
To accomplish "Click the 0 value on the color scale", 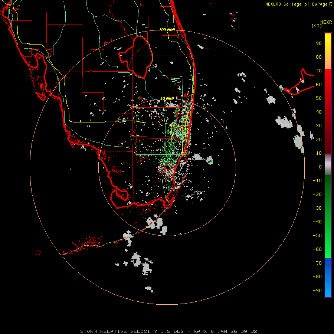I will tap(320, 167).
